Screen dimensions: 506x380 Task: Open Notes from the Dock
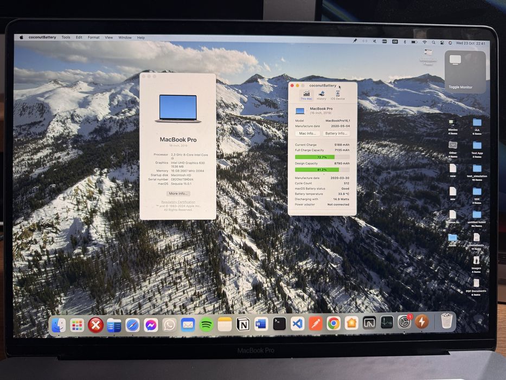[225, 324]
